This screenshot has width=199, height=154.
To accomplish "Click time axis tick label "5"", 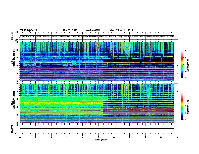I will tap(98, 137).
